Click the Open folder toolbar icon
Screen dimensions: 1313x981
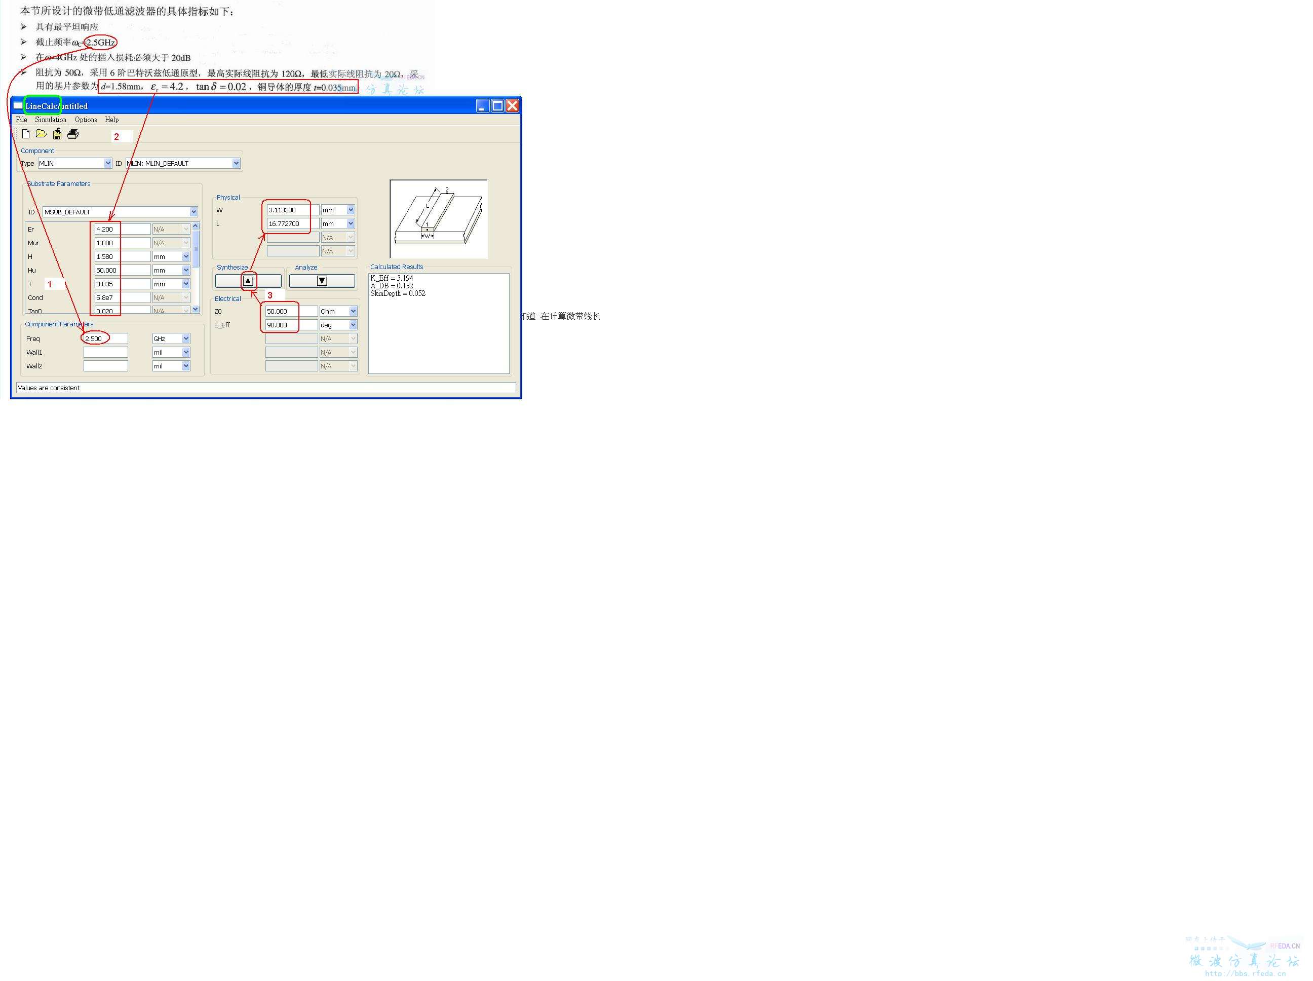(41, 134)
